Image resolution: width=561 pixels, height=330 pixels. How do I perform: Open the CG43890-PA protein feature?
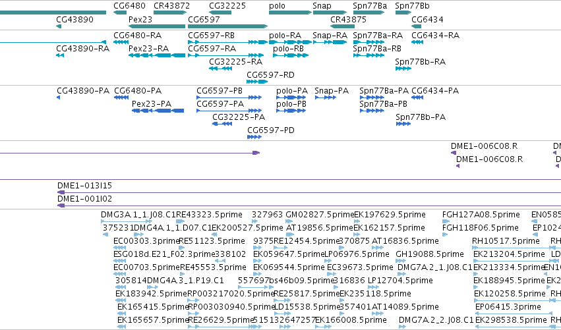[x=58, y=97]
